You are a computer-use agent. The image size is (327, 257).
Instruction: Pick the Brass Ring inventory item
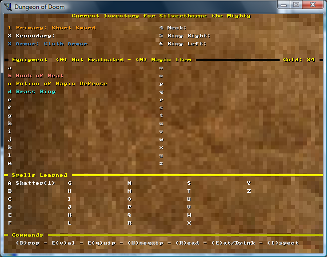[35, 92]
